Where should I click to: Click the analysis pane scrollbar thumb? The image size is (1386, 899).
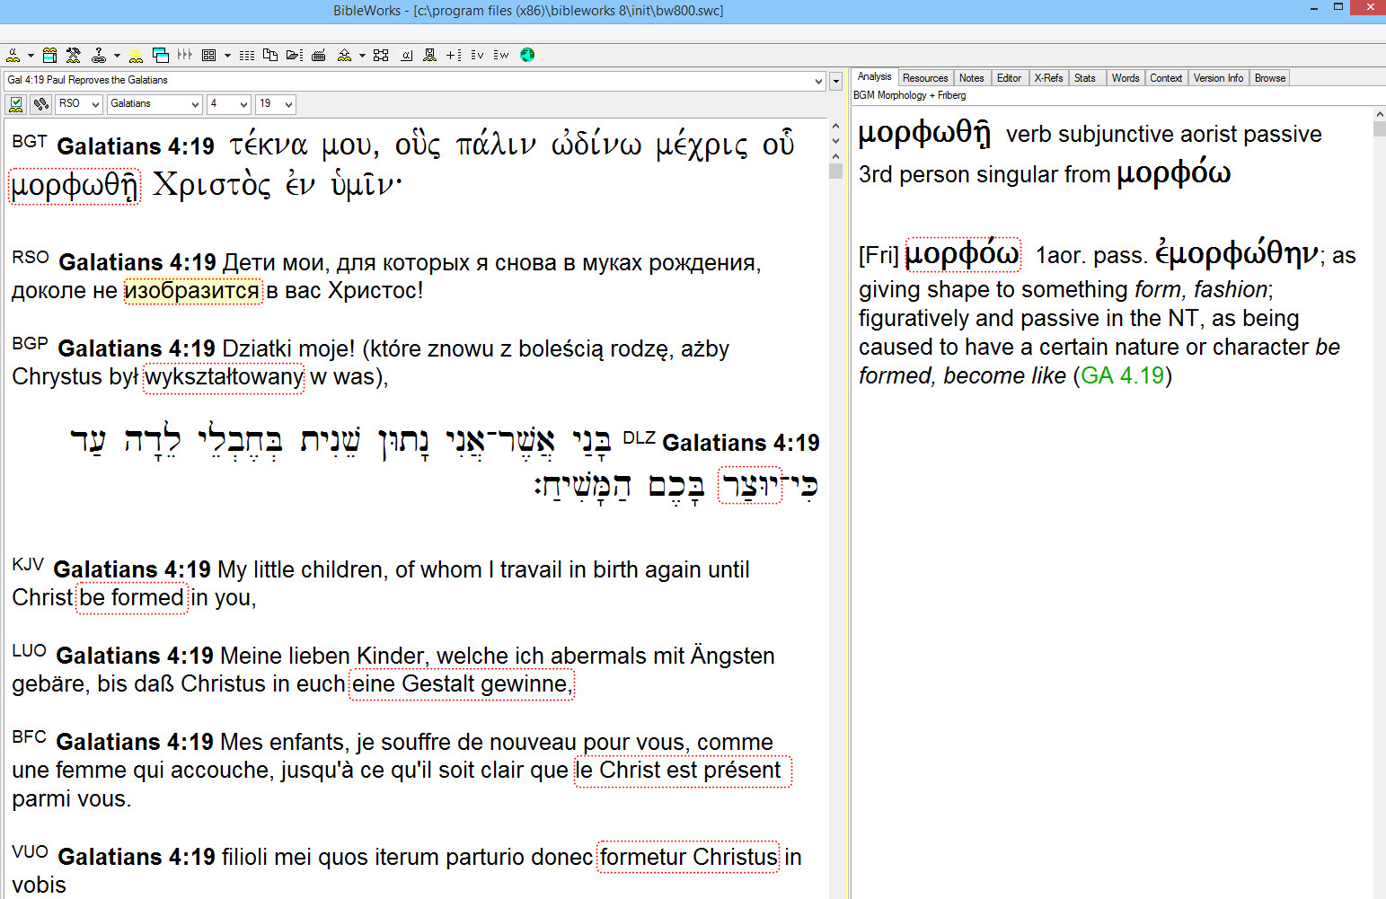1380,128
